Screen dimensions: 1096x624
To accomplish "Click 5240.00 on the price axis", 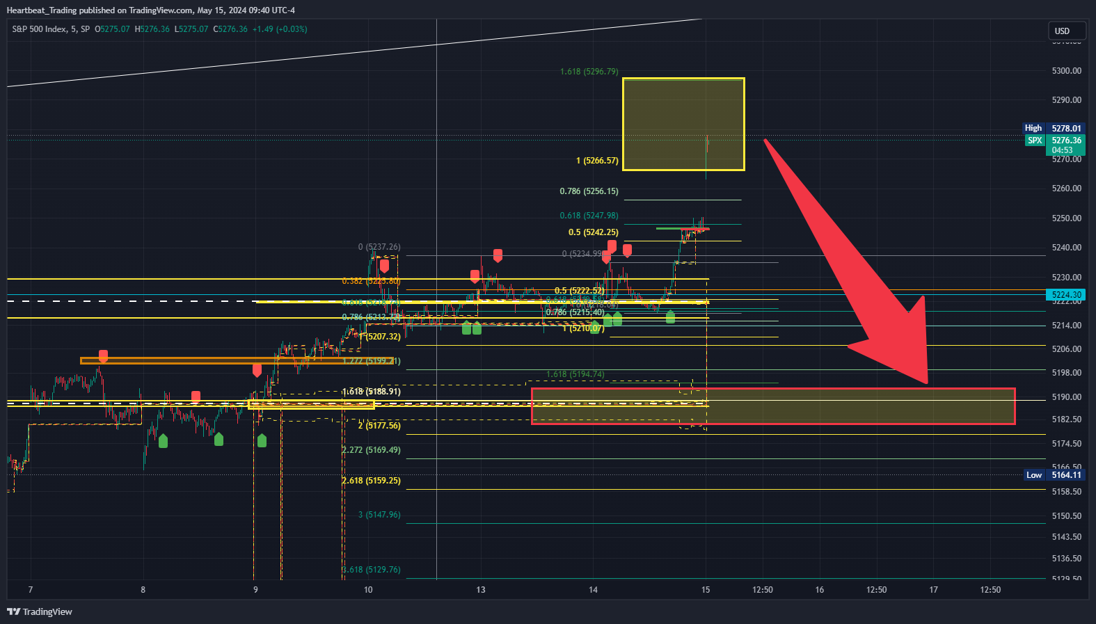I will (x=1067, y=248).
